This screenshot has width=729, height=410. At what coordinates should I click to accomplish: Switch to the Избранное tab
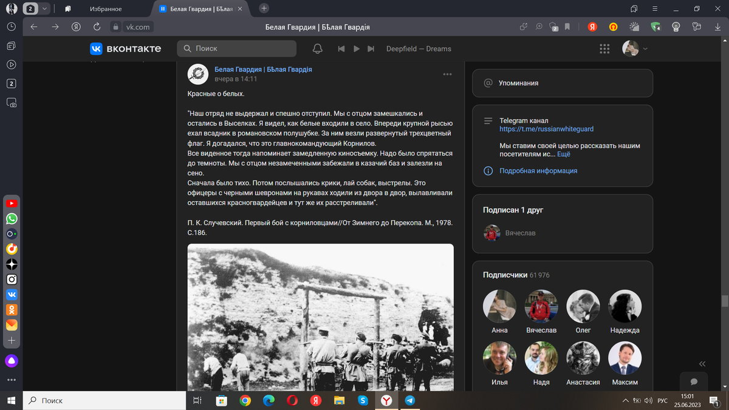coord(105,9)
